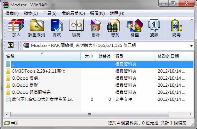Click the horizontal scrollbar thumb
Image resolution: width=197 pixels, height=129 pixels.
click(x=90, y=114)
